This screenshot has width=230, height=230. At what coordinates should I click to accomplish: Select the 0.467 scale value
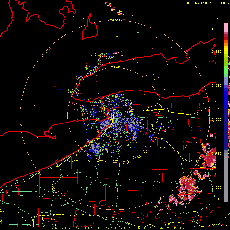point(216,142)
